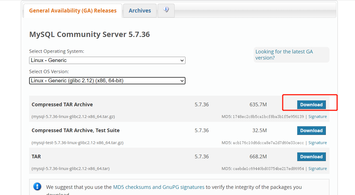This screenshot has height=195, width=355.
Task: Download the Compressed TAR Archive 635.7M
Action: pyautogui.click(x=311, y=105)
